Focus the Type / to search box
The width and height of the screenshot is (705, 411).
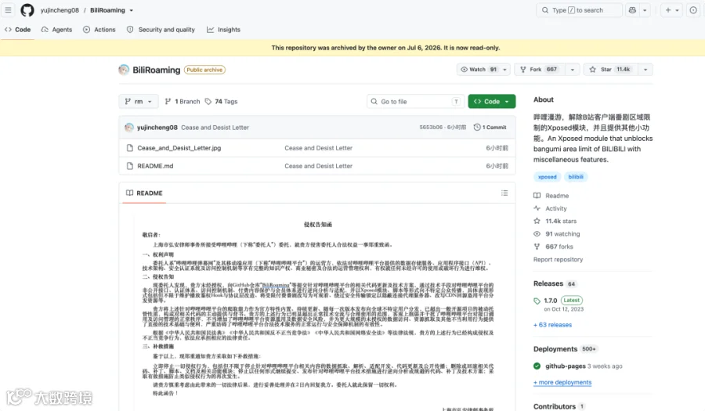[579, 10]
